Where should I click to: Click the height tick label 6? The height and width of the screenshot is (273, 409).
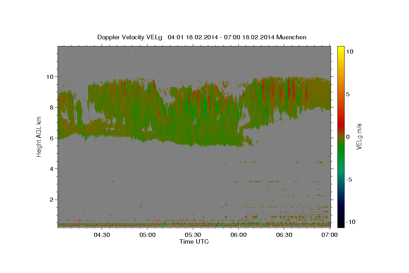click(52, 138)
